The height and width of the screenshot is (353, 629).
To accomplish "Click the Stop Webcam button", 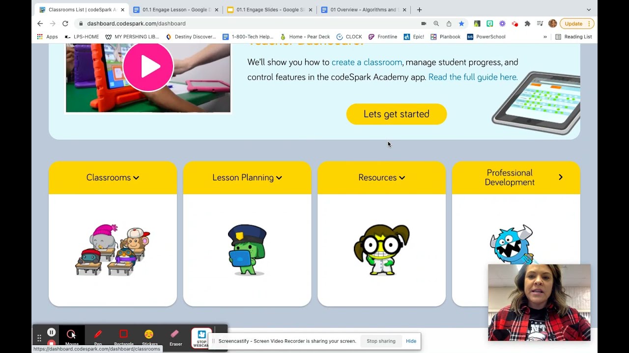I will [201, 338].
